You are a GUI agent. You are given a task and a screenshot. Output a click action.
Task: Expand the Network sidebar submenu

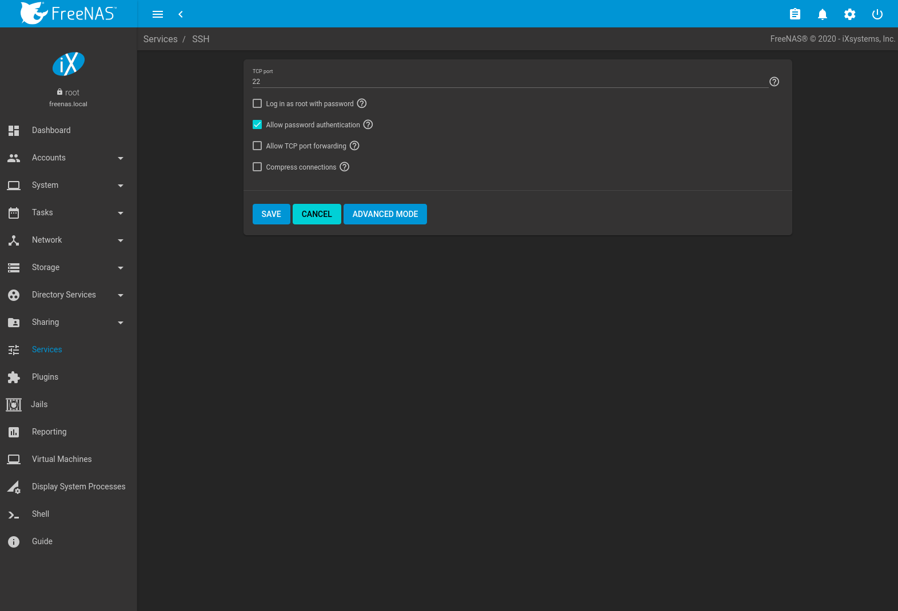pos(120,240)
